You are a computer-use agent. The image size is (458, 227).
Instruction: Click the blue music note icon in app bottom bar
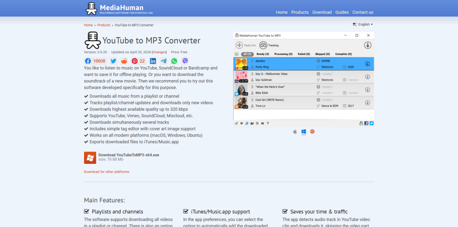(247, 124)
